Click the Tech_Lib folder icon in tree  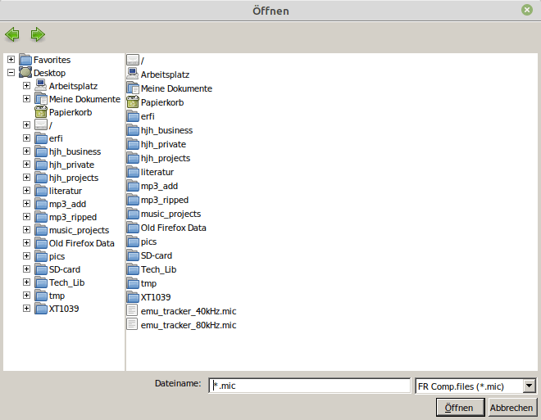point(41,282)
